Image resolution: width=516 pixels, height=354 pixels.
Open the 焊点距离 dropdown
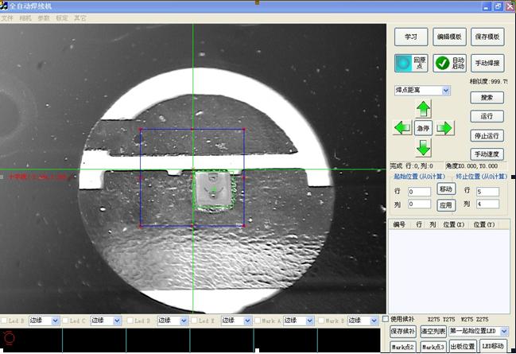(446, 91)
